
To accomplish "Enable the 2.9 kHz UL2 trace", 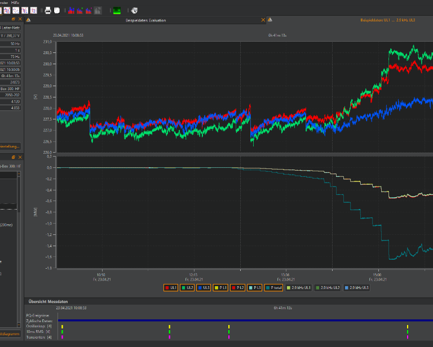I will (328, 288).
